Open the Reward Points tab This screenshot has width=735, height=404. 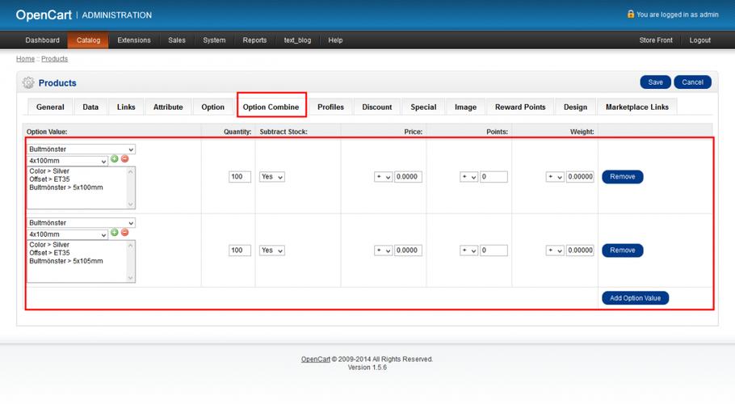[x=520, y=107]
